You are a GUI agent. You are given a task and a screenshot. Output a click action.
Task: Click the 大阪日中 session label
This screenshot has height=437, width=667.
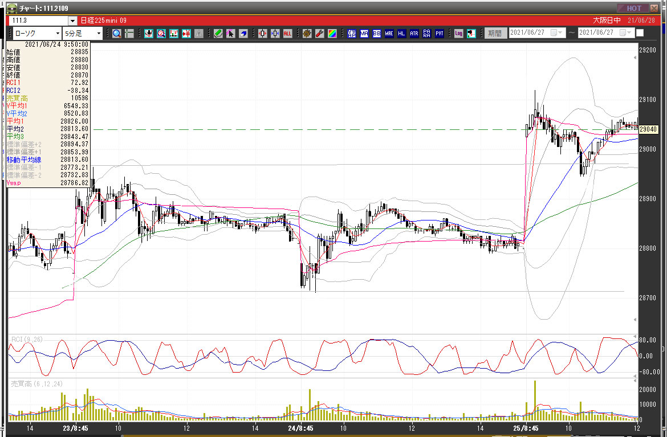pos(607,21)
